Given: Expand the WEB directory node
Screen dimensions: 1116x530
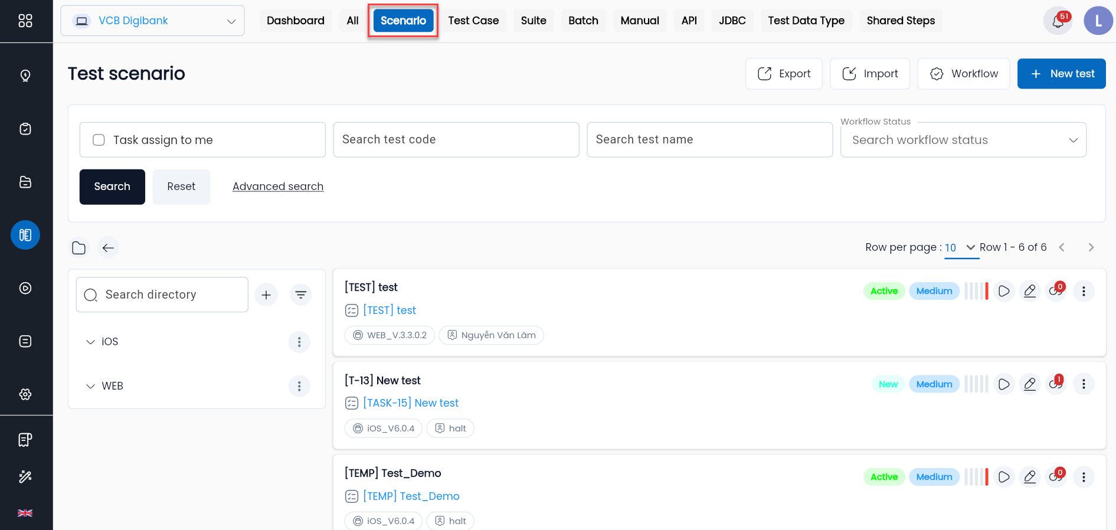Looking at the screenshot, I should pyautogui.click(x=90, y=386).
